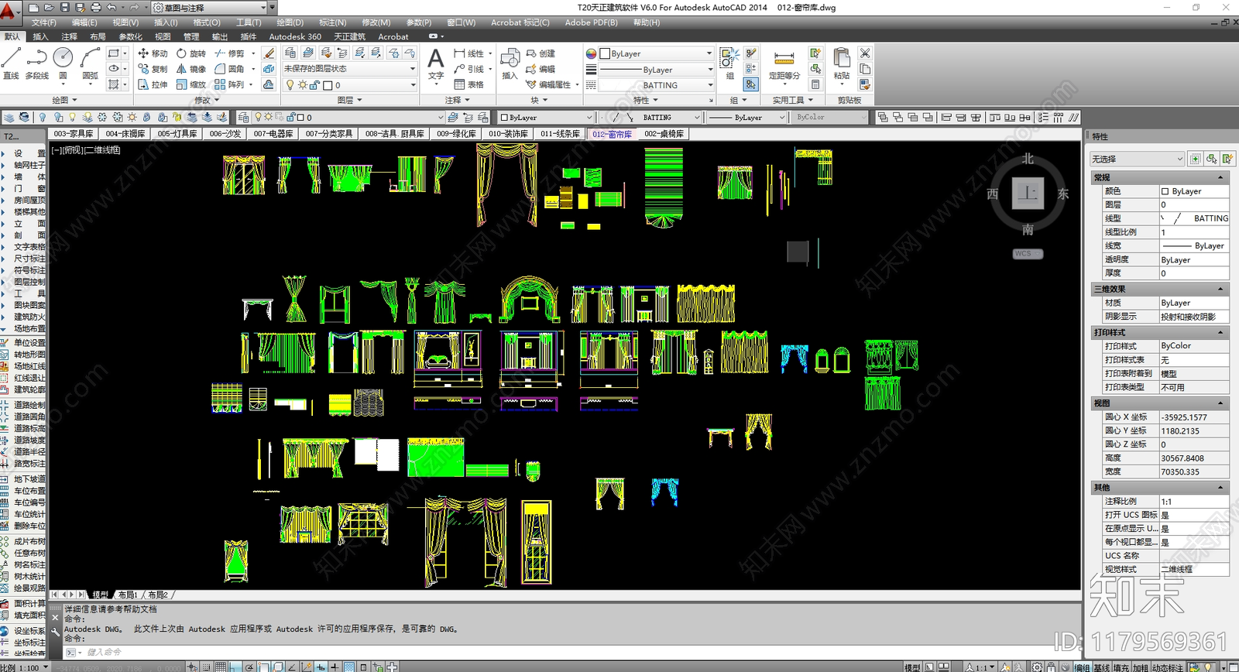Expand the 修改 panel dropdown
Image resolution: width=1239 pixels, height=672 pixels.
207,100
